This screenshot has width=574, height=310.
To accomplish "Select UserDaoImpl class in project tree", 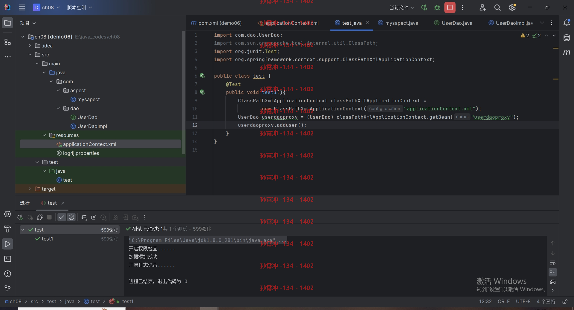I will (x=88, y=126).
